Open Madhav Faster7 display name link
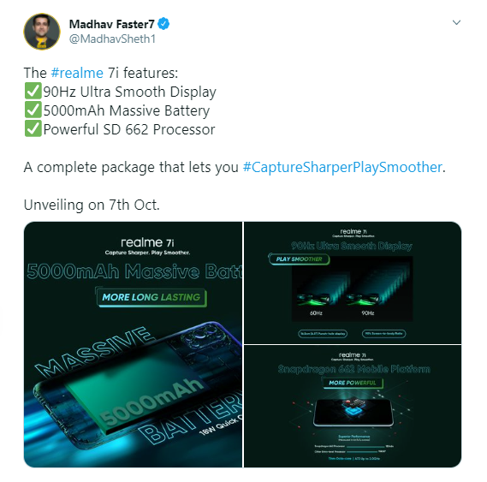Viewport: 487px width, 482px height. [x=111, y=24]
